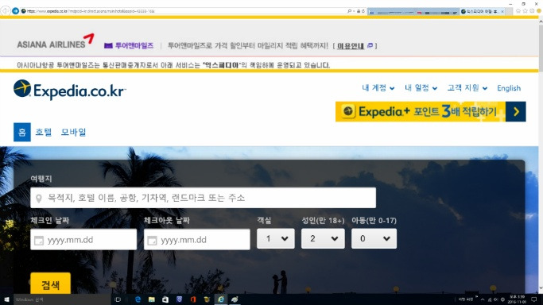
Task: Click the calendar icon in check-in date field
Action: point(39,240)
